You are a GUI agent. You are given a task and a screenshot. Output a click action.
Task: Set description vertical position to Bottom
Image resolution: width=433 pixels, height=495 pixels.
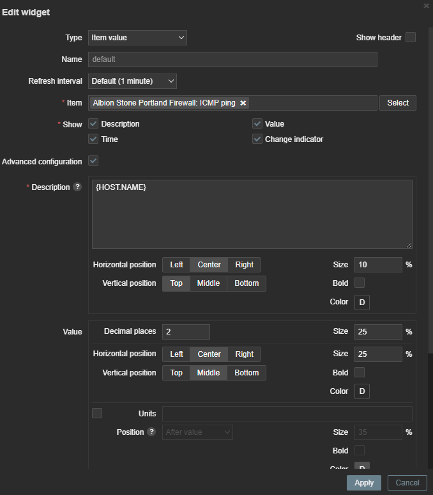[x=247, y=283]
